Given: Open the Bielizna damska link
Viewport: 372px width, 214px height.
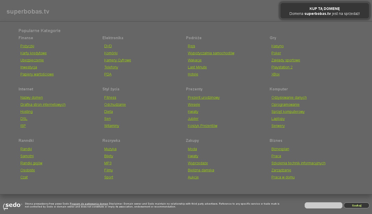Looking at the screenshot, I should coord(201,170).
